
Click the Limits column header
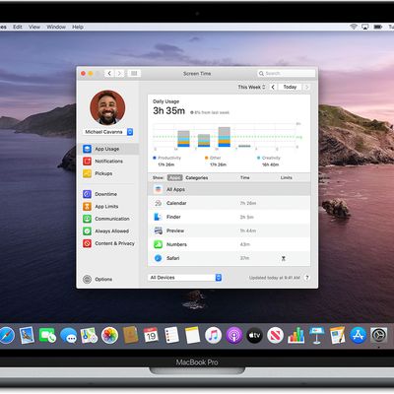[287, 177]
